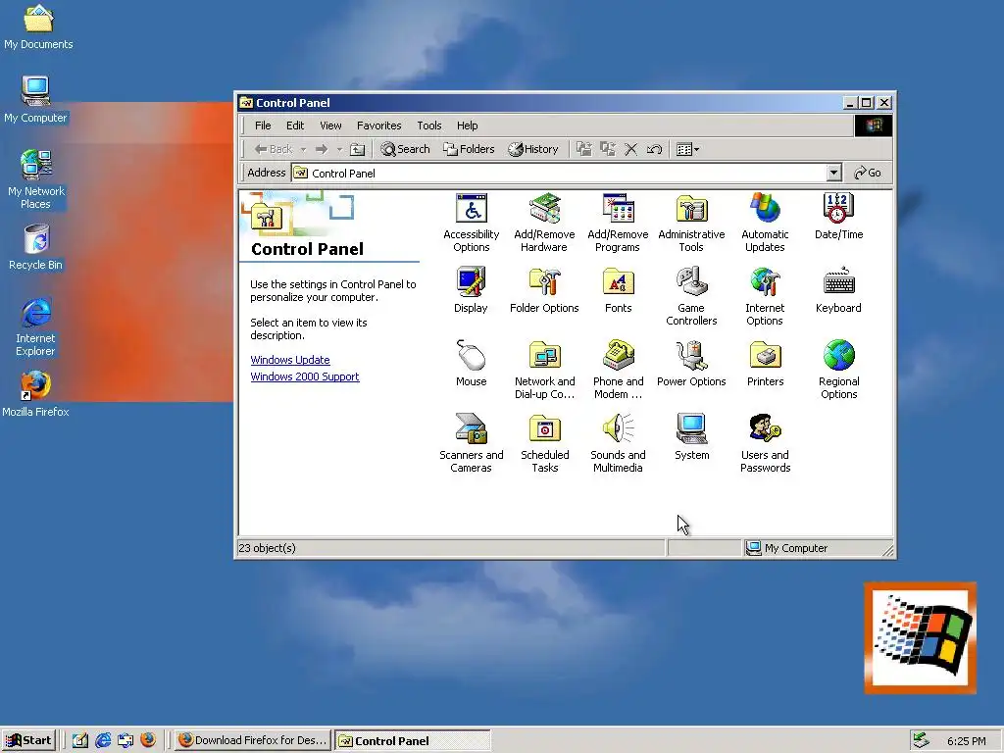
Task: Expand the Forward history dropdown arrow
Action: coord(339,149)
